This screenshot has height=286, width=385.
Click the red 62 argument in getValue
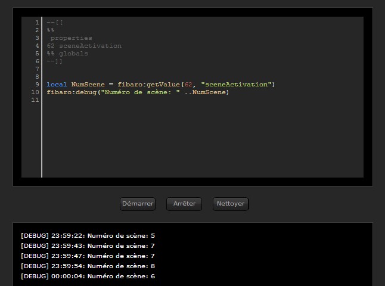click(188, 85)
